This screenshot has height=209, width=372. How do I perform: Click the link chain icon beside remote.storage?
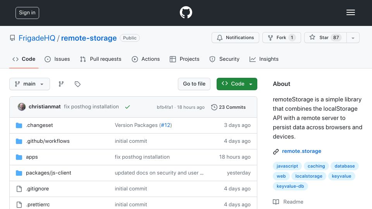coord(276,151)
